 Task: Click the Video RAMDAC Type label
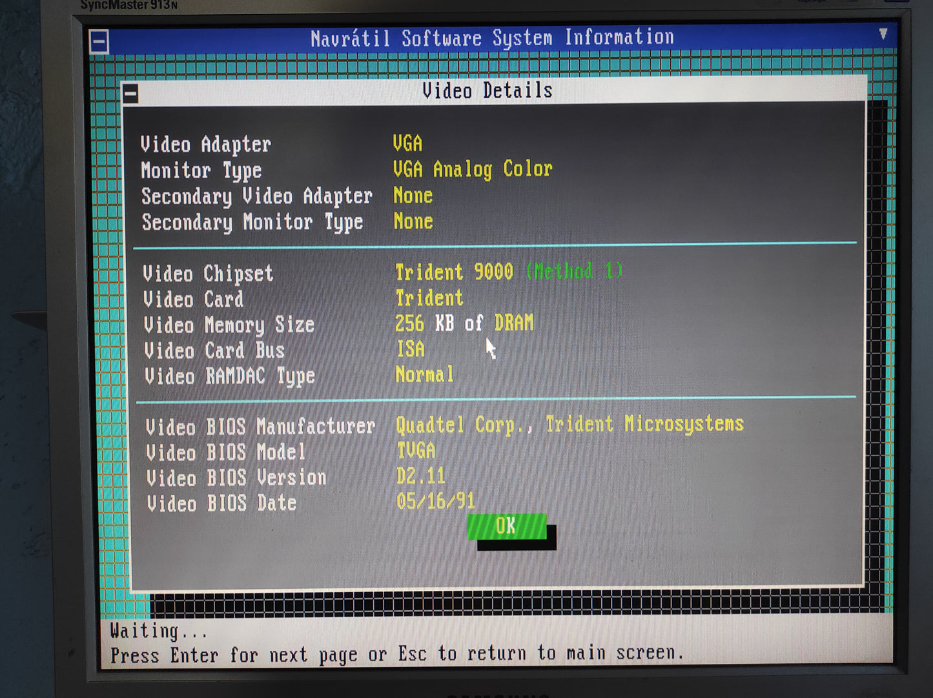[229, 376]
